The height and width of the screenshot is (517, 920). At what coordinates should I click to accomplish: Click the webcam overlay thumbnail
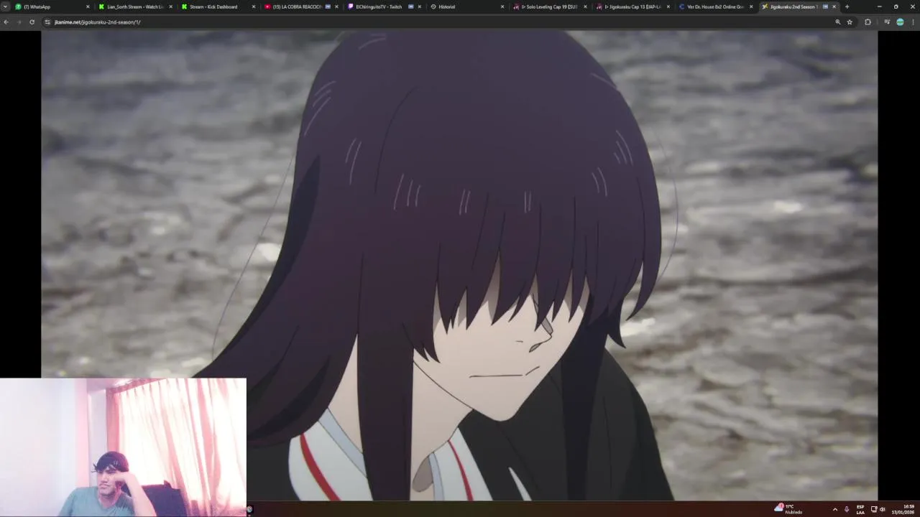click(x=123, y=447)
